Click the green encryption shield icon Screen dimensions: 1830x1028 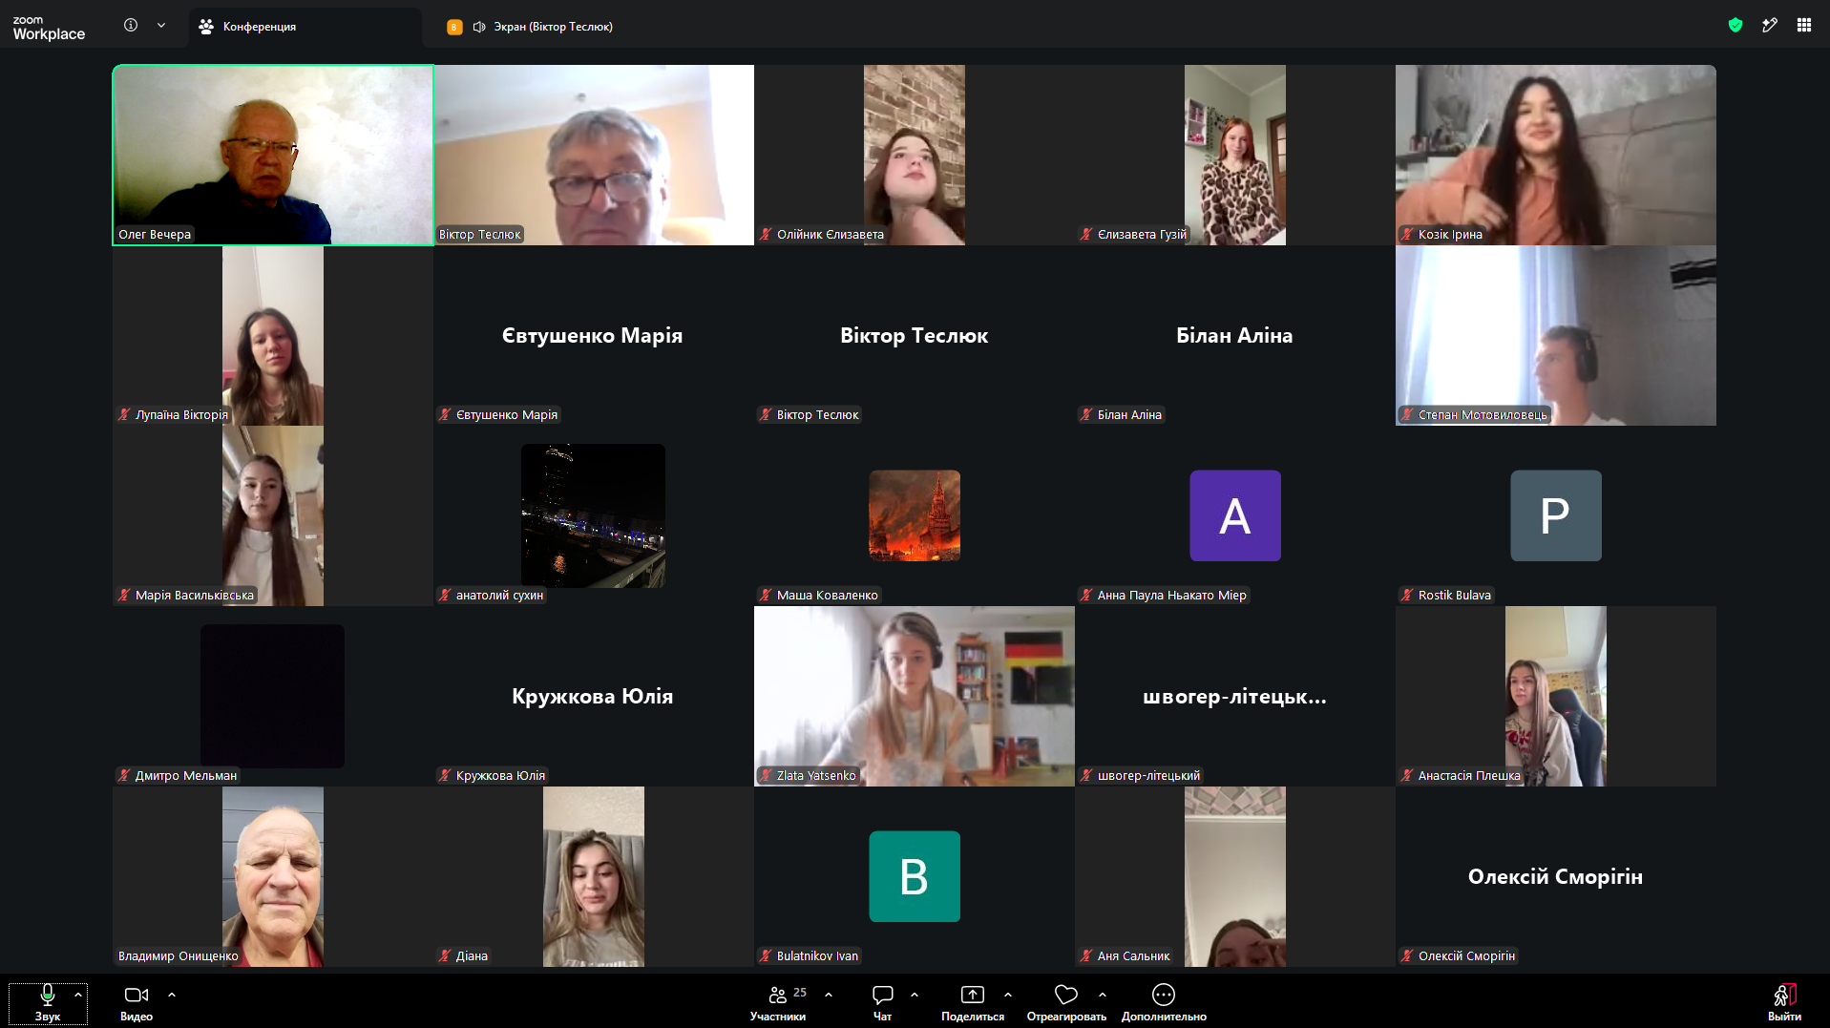pos(1735,26)
